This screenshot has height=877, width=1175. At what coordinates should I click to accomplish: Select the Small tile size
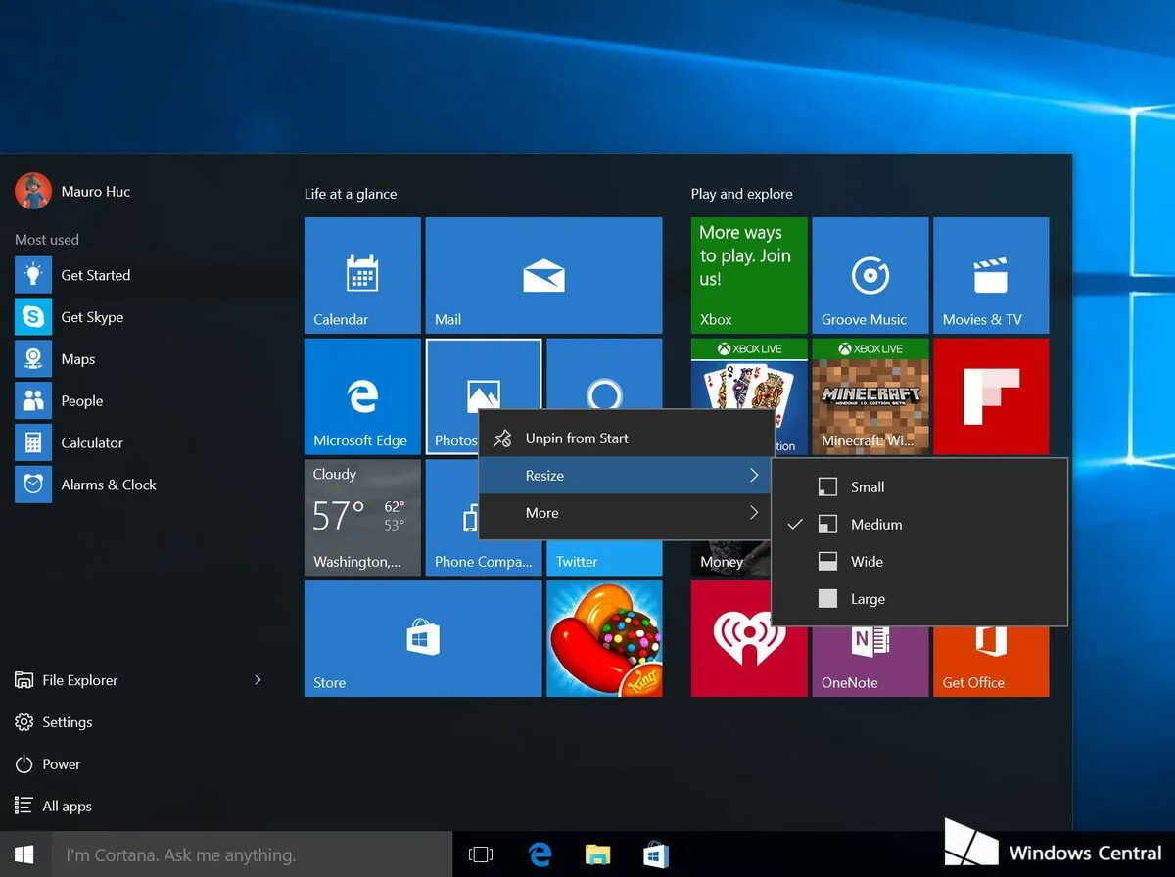click(x=867, y=486)
